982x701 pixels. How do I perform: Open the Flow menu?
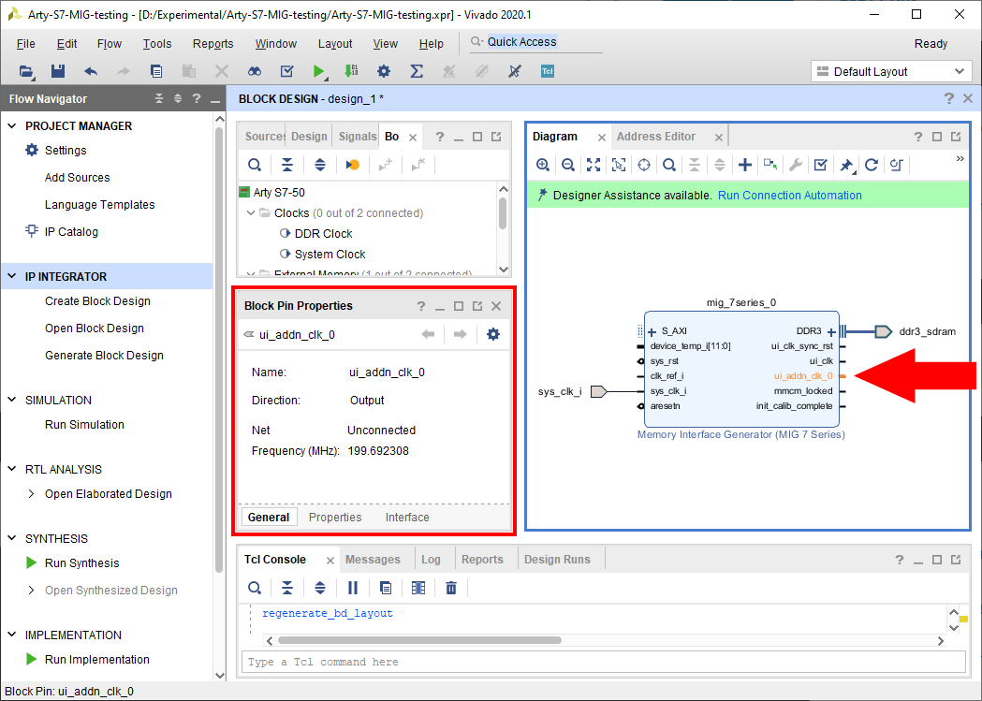tap(110, 44)
